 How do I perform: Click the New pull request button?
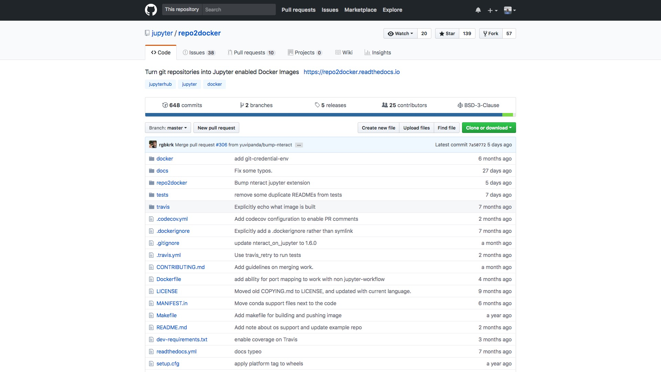tap(216, 128)
